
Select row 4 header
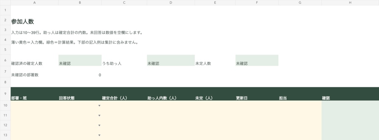tap(5, 40)
